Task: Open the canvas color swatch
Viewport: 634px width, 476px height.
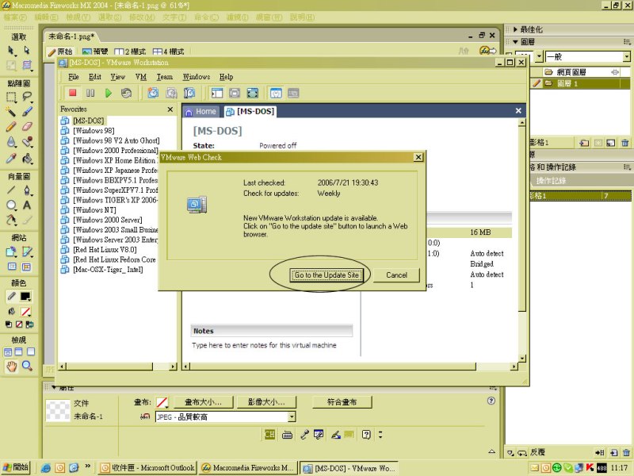Action: [x=162, y=402]
